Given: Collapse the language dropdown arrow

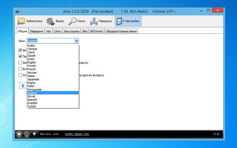Looking at the screenshot, I should 77,41.
